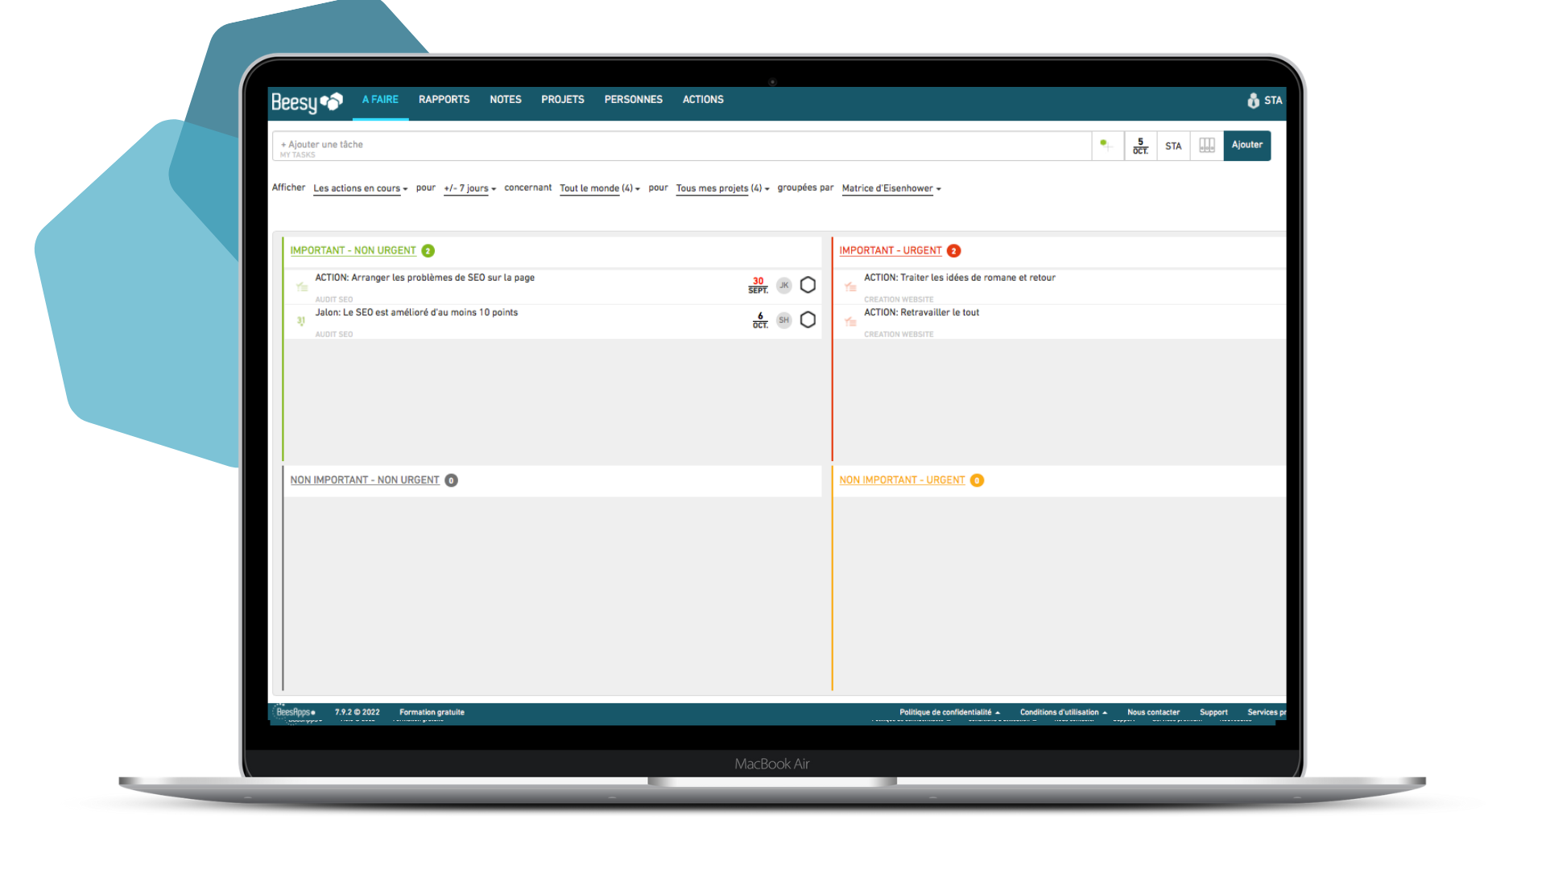Click the action flag icon in IMPORTANT-URGENT section
Image resolution: width=1546 pixels, height=869 pixels.
[849, 286]
